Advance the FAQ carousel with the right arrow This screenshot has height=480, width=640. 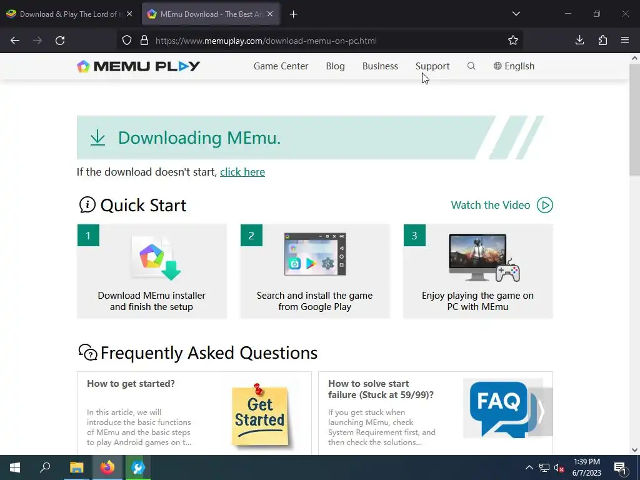[541, 412]
